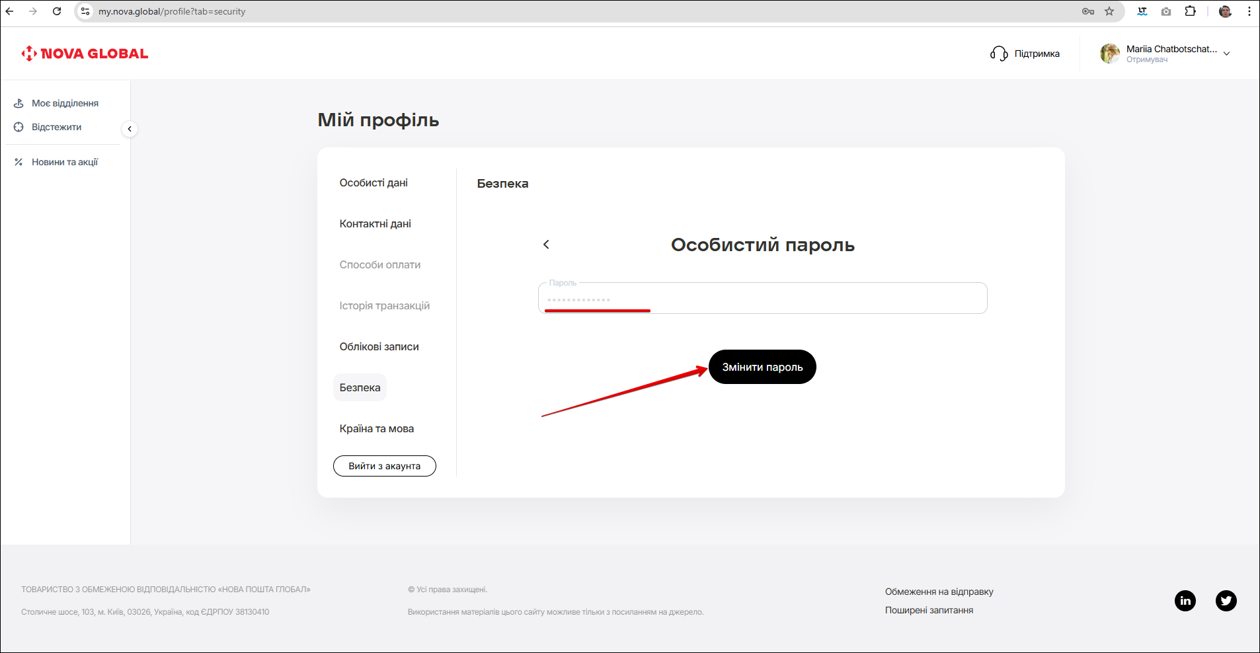Image resolution: width=1260 pixels, height=653 pixels.
Task: Open browser extensions puzzle icon
Action: tap(1190, 11)
